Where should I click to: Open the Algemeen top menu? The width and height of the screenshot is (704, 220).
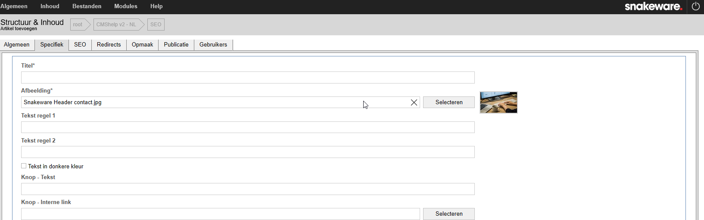(14, 6)
